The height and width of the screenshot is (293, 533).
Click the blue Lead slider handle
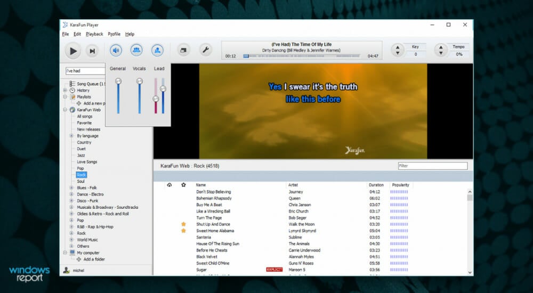[163, 89]
